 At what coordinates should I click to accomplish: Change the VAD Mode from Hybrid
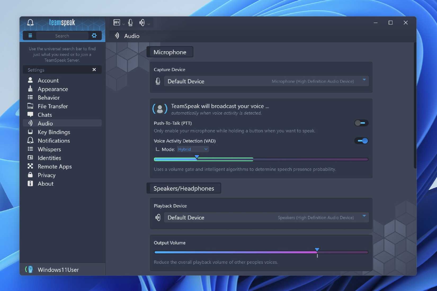click(193, 149)
